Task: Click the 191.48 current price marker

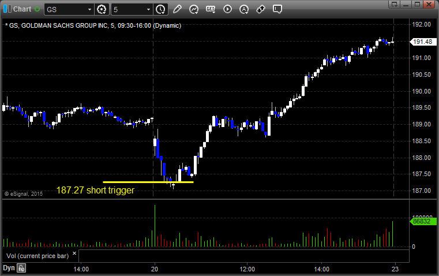Action: [x=422, y=42]
